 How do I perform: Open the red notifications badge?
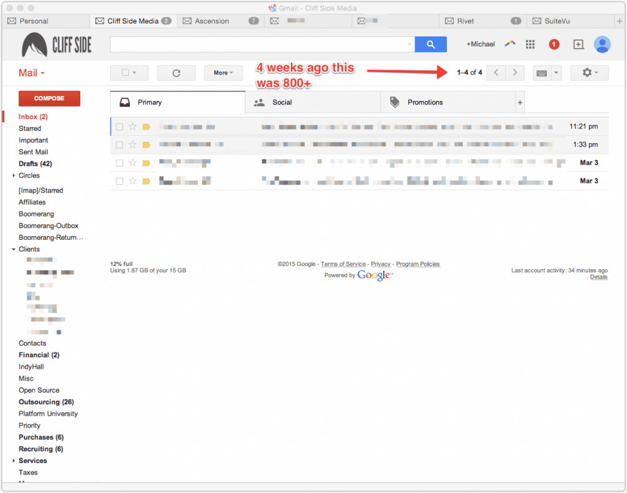pos(554,45)
